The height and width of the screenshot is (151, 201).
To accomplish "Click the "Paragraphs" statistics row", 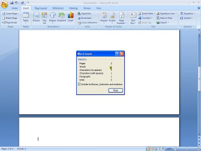I will [x=96, y=76].
